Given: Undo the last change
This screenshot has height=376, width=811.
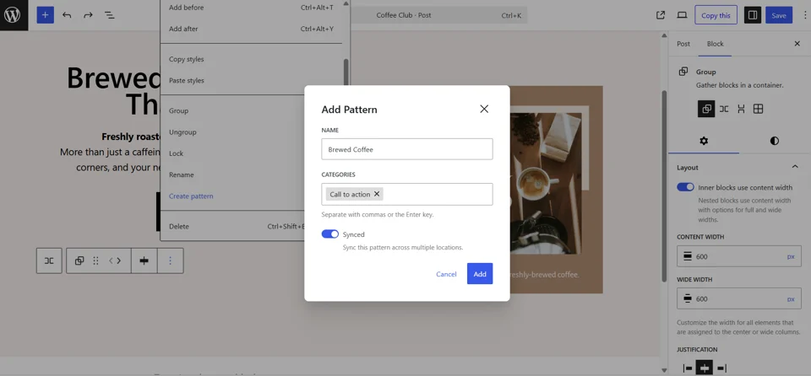Looking at the screenshot, I should pyautogui.click(x=67, y=15).
